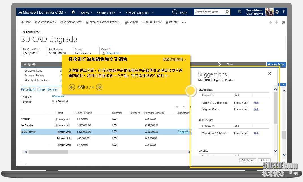Open the Wholesale price list link
303x182 pixels.
pos(58,97)
